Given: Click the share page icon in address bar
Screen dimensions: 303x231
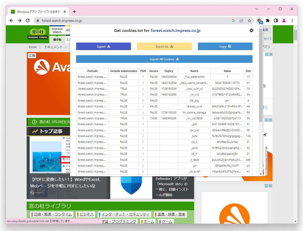Looking at the screenshot, I should coord(241,21).
